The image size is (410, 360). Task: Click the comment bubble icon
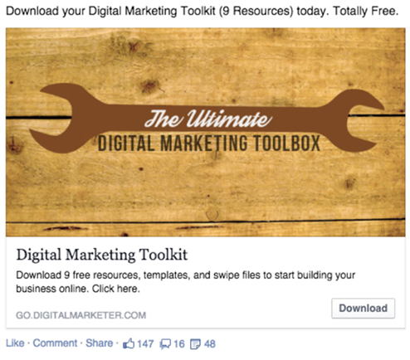coord(165,344)
